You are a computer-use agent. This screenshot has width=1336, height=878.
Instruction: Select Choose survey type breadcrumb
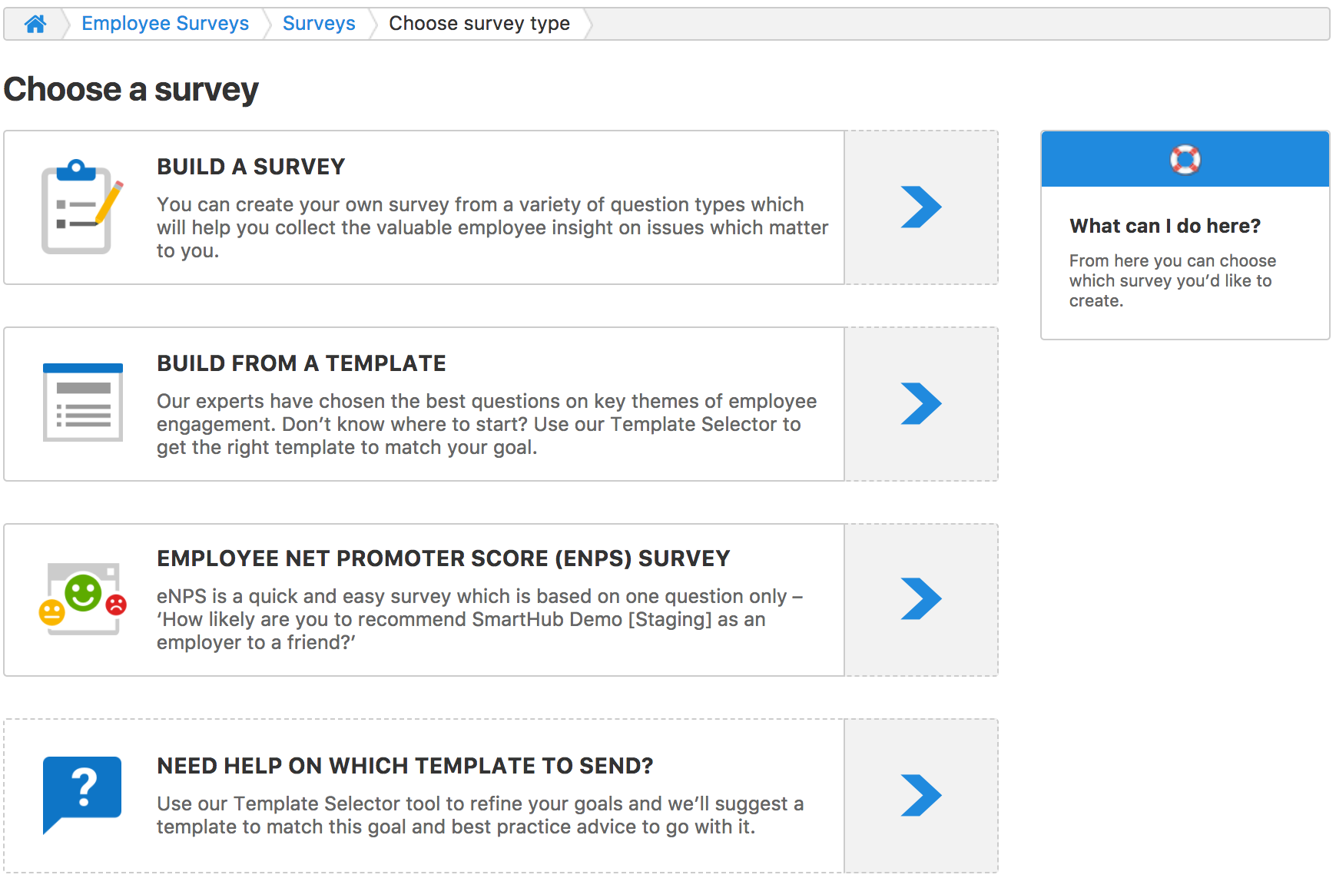point(479,24)
